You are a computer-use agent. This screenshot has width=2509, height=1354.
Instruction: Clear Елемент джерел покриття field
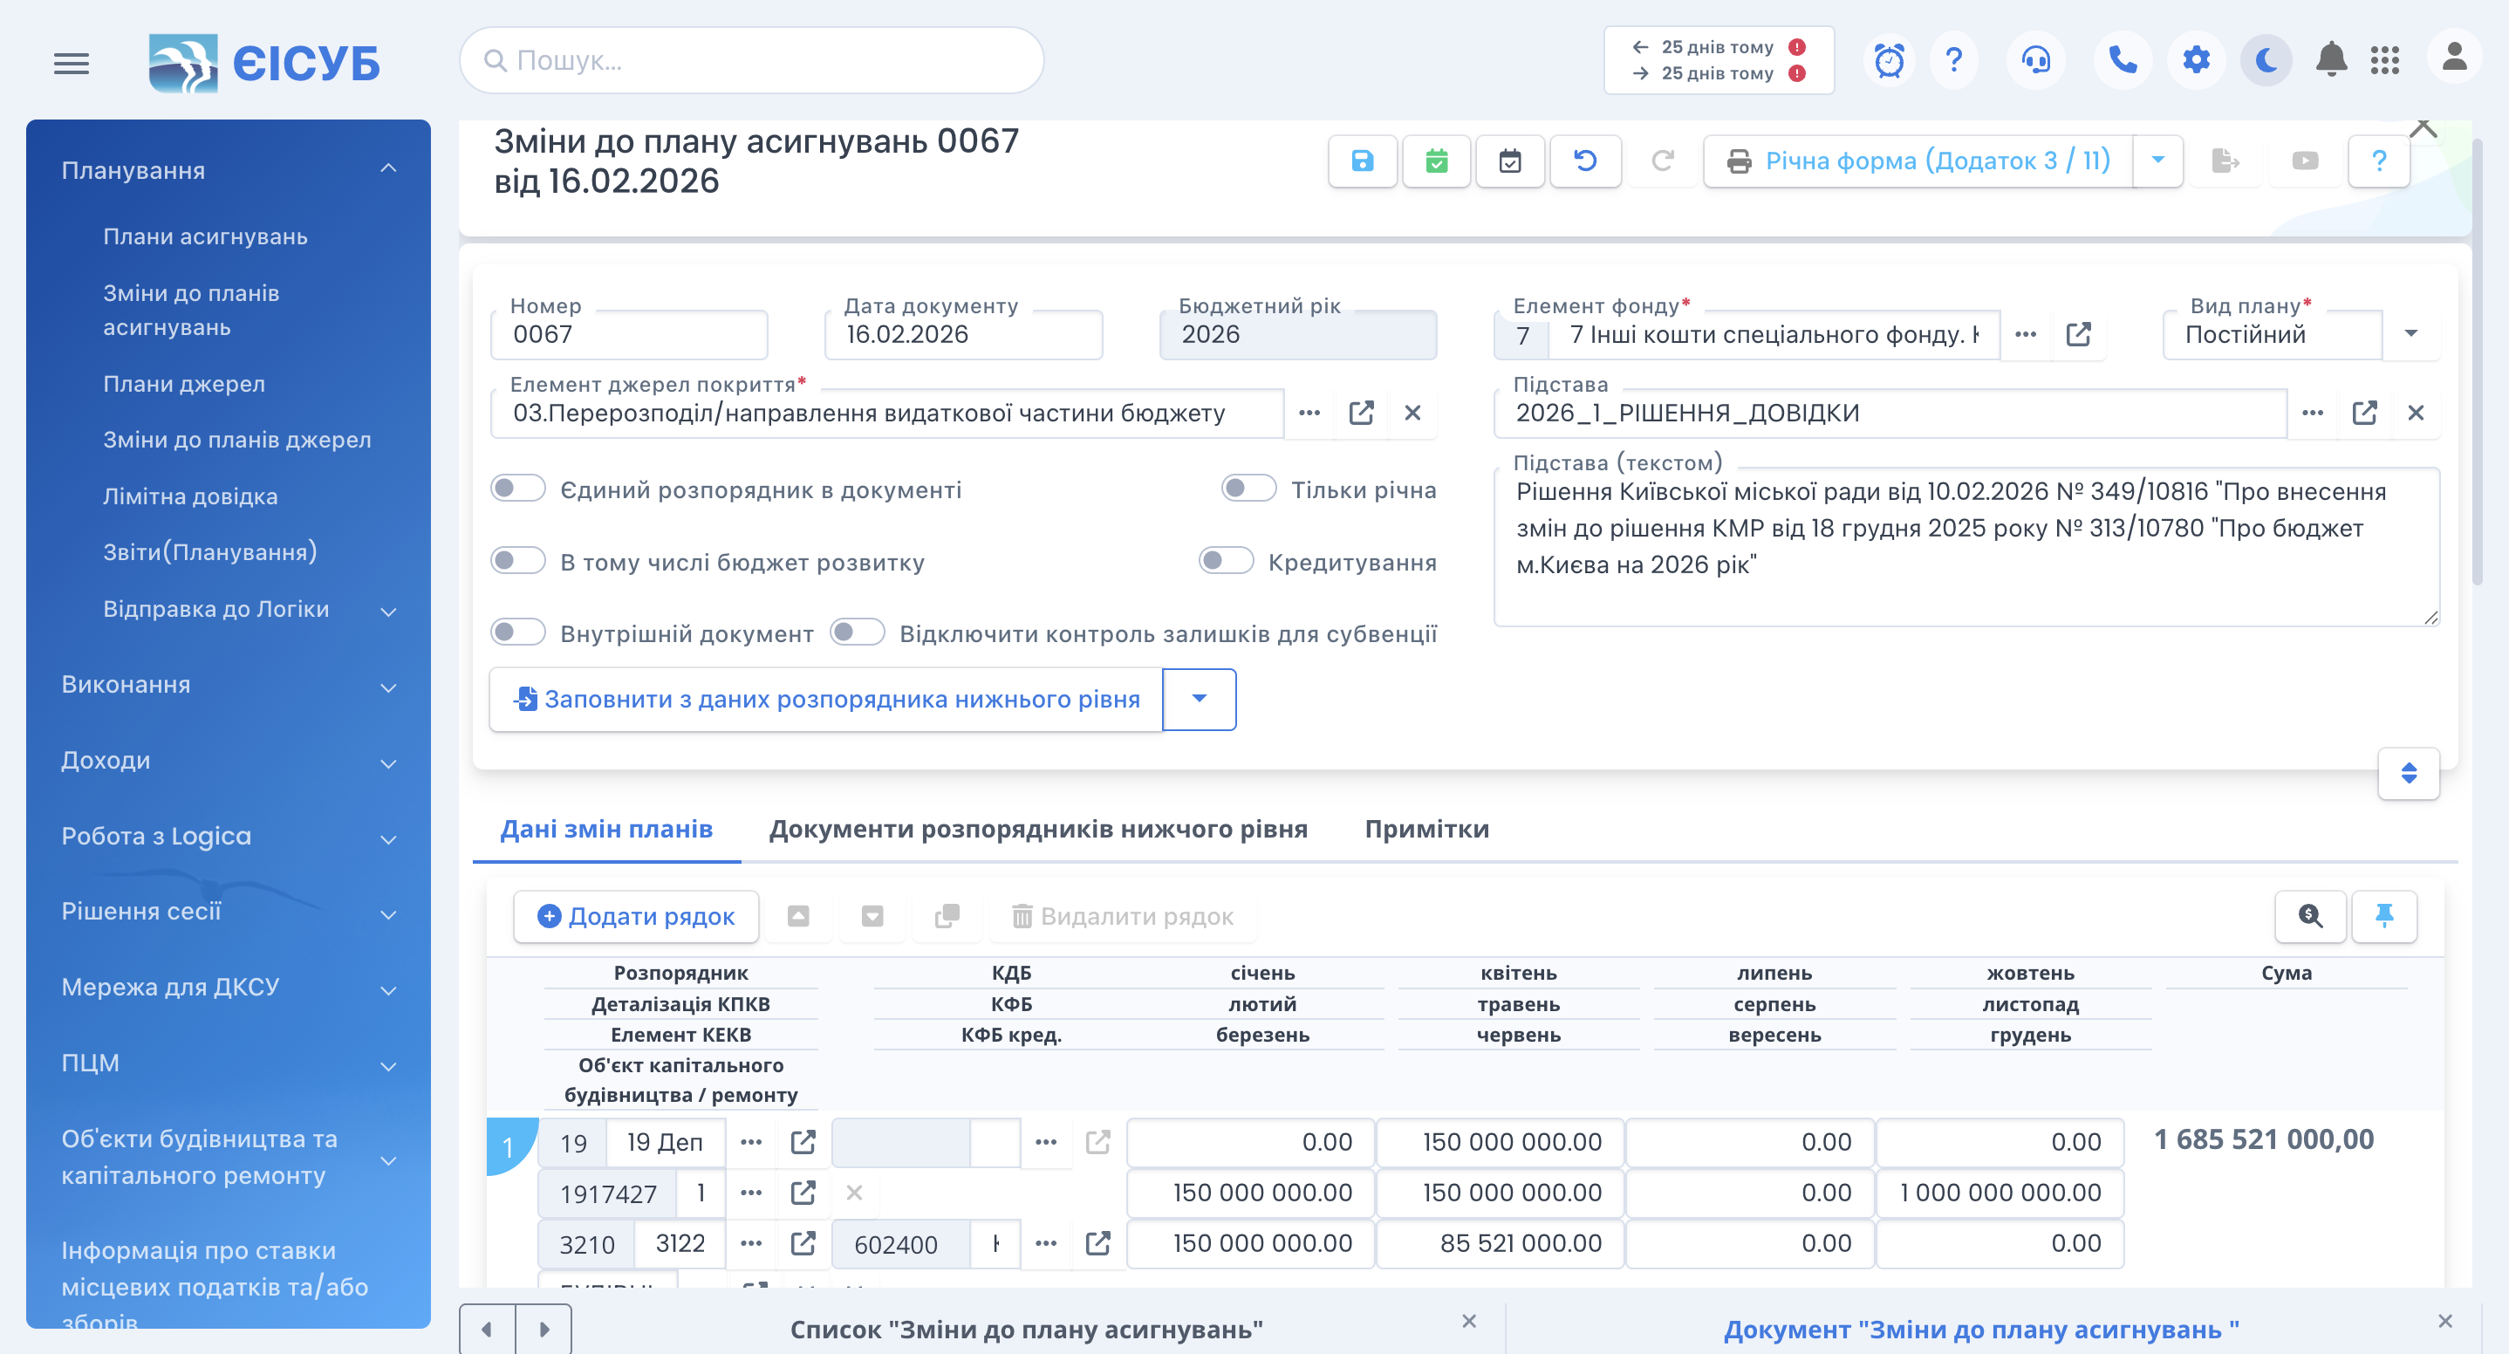[x=1412, y=413]
